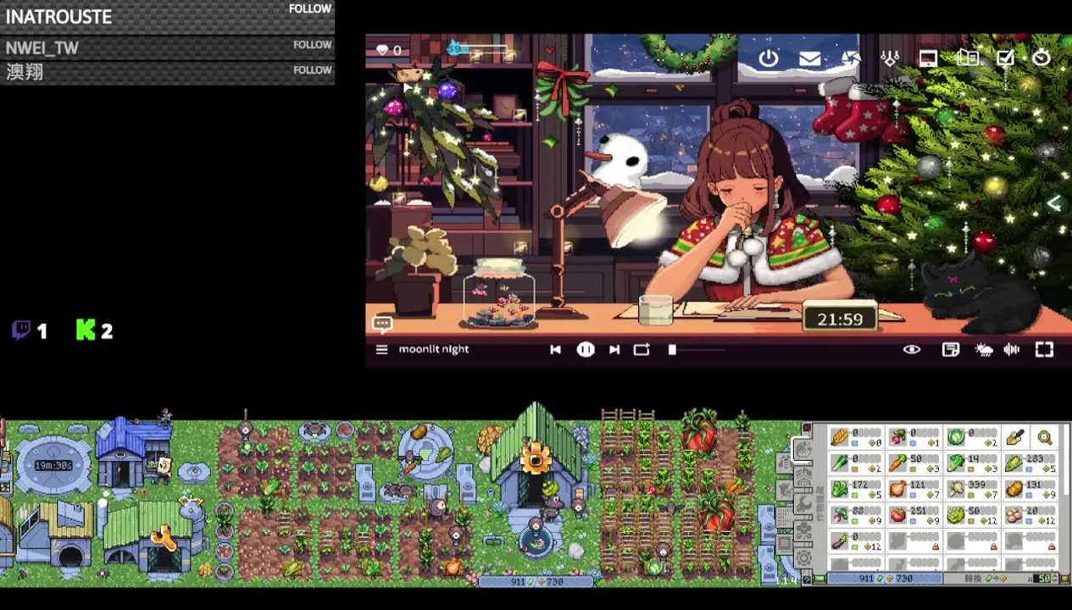Viewport: 1072px width, 610px height.
Task: Skip to next track
Action: tap(614, 349)
